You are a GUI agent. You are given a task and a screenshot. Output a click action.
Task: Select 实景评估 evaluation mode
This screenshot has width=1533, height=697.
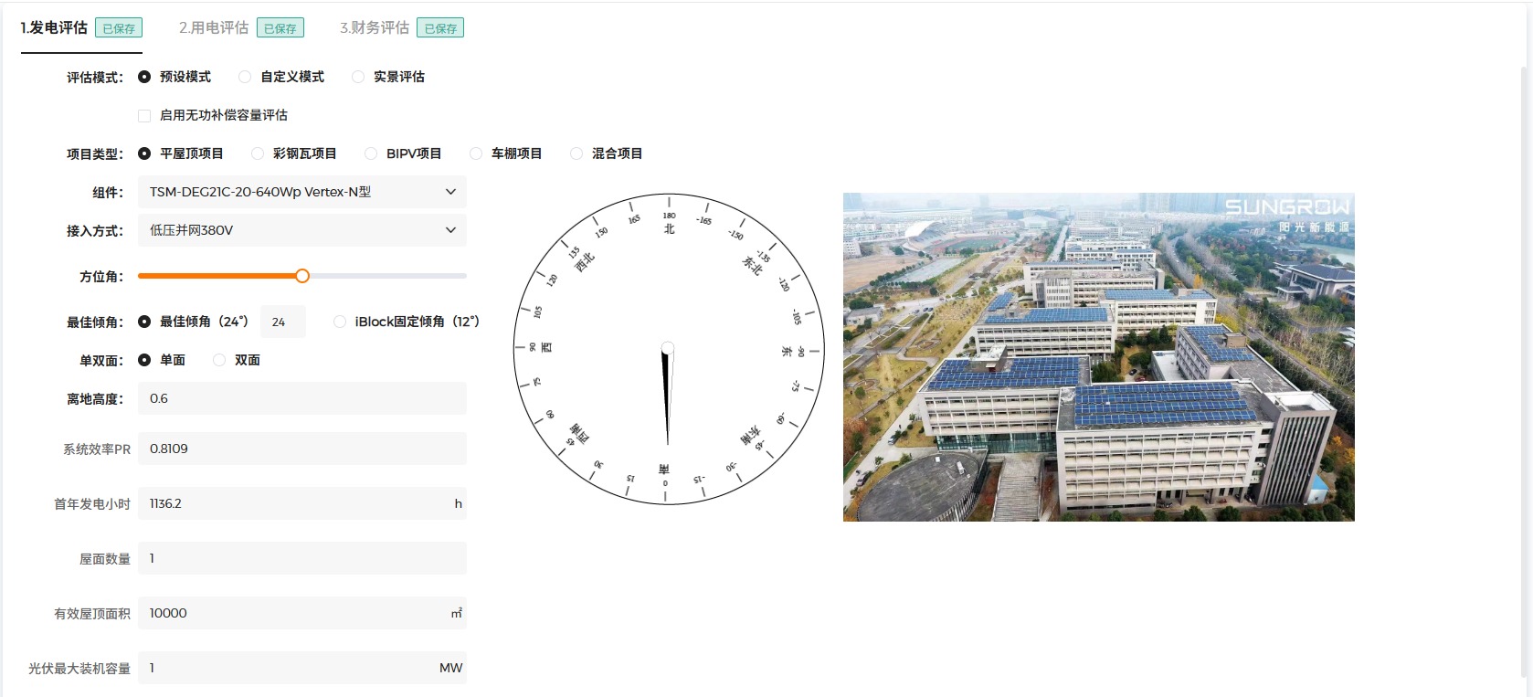(358, 77)
